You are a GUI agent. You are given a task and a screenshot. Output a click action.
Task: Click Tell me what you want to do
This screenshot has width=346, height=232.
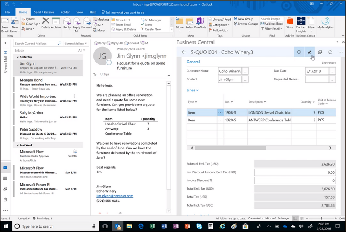(123, 13)
